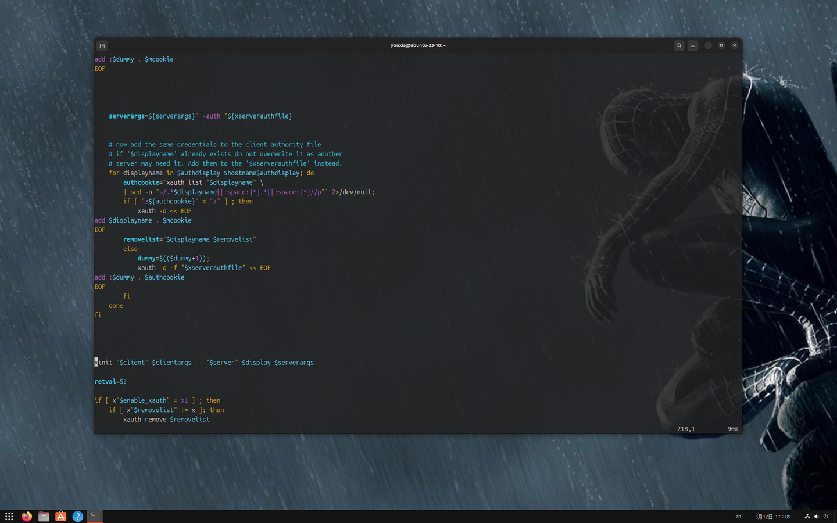Click the power icon in the system tray
Screen dimensions: 837x523
click(x=825, y=516)
